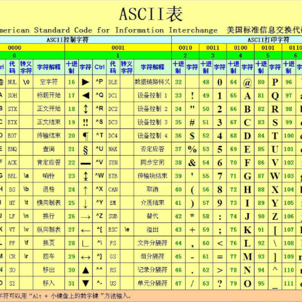The height and width of the screenshot is (302, 302).
Task: Select the section sign symbol for decimal 21
Action: (x=85, y=149)
